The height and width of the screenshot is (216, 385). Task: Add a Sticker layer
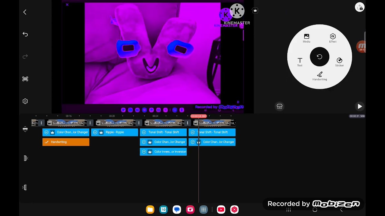tap(339, 62)
